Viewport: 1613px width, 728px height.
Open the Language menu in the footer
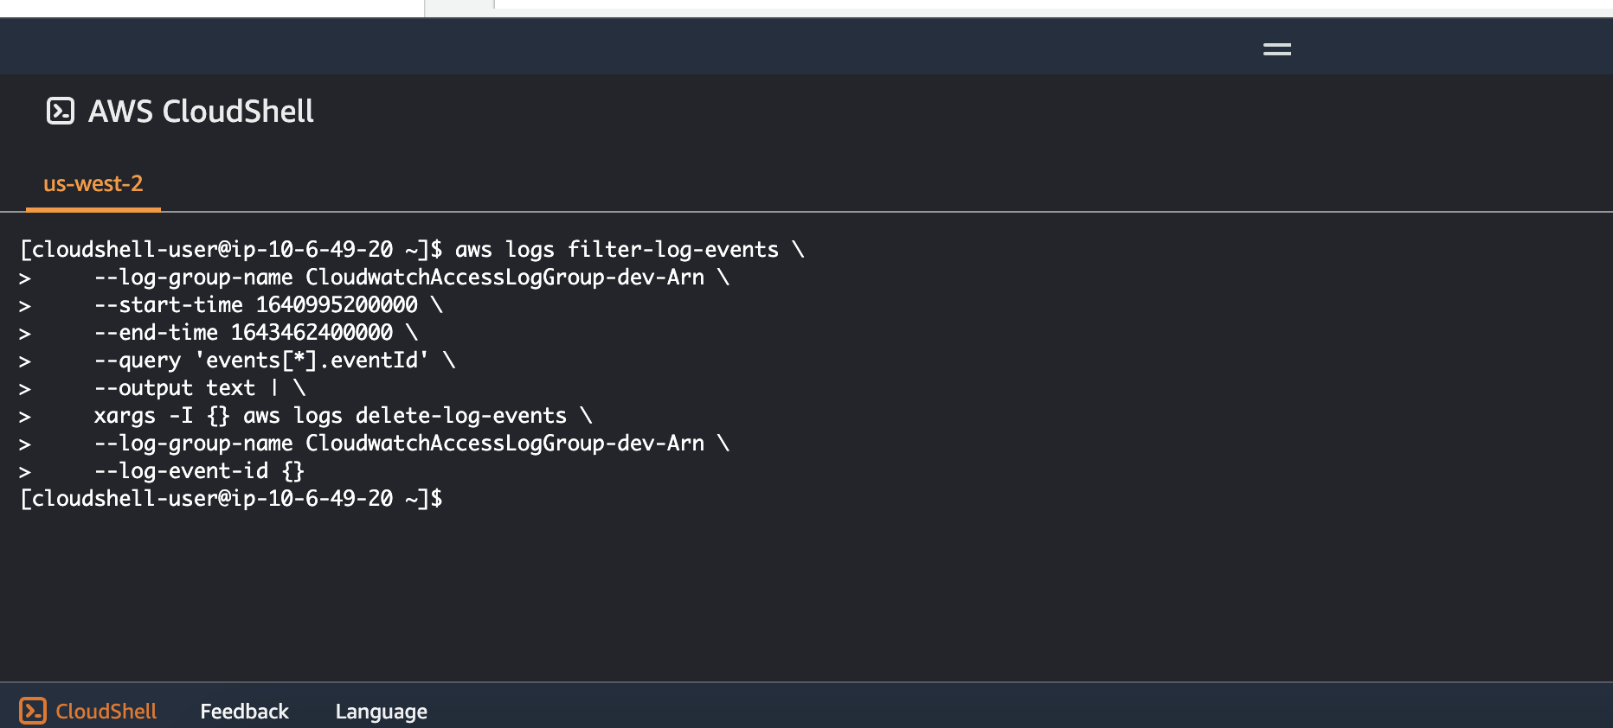(x=382, y=712)
